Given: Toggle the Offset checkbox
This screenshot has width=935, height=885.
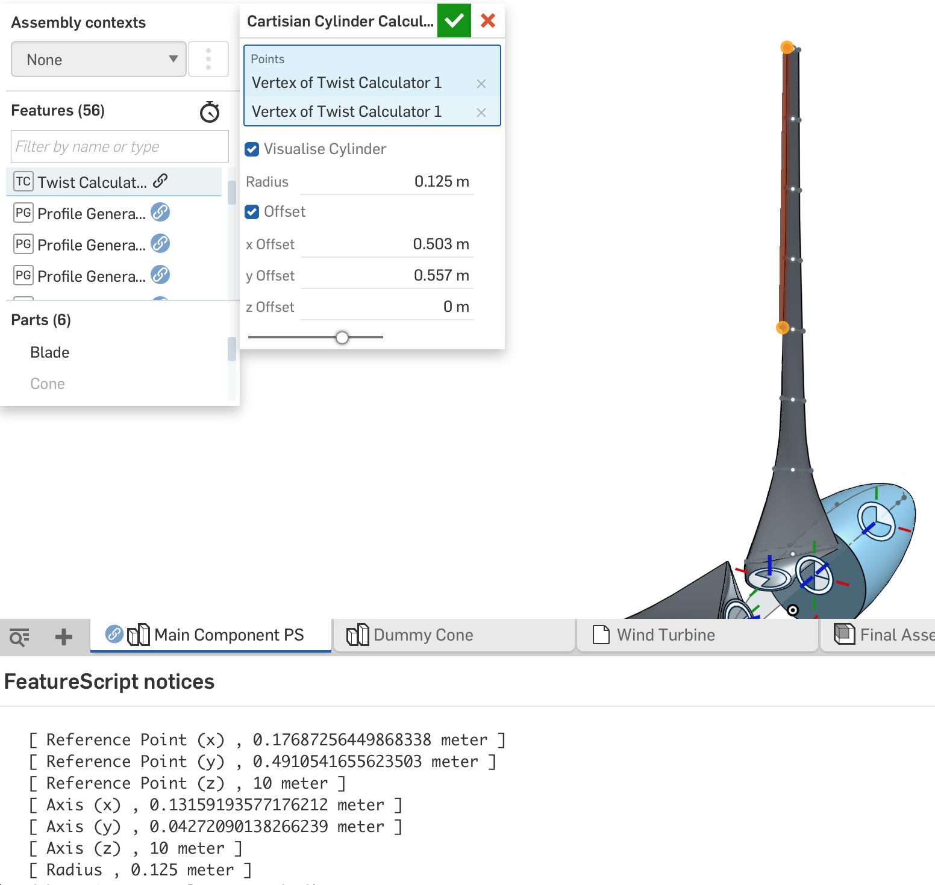Looking at the screenshot, I should [252, 211].
